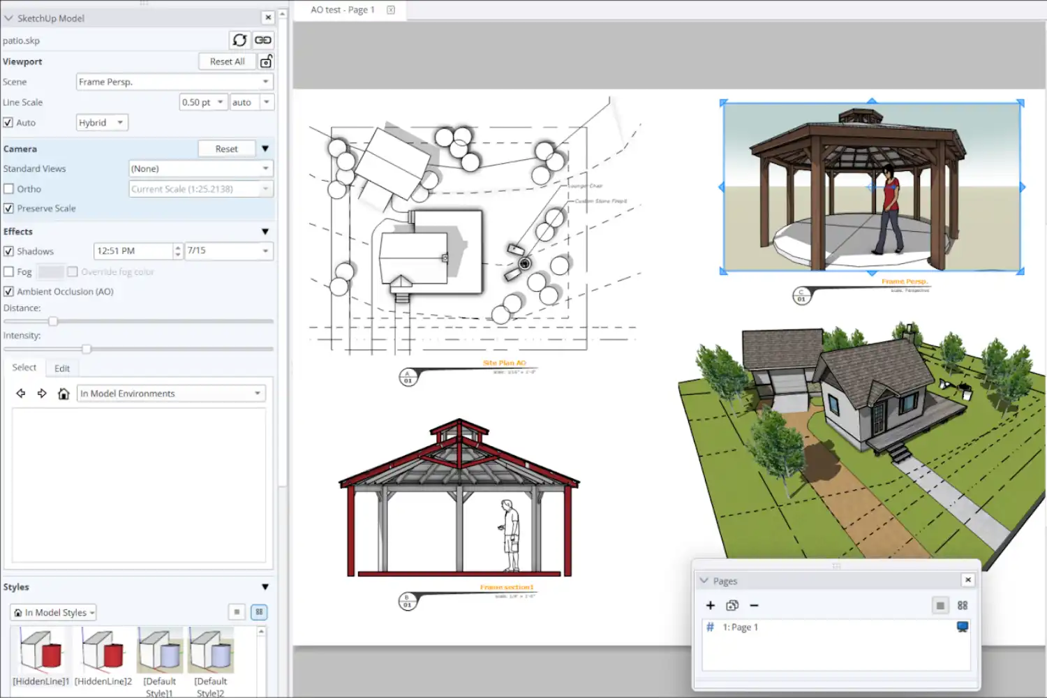
Task: Relink patio.skp using the chain link icon
Action: pyautogui.click(x=262, y=40)
